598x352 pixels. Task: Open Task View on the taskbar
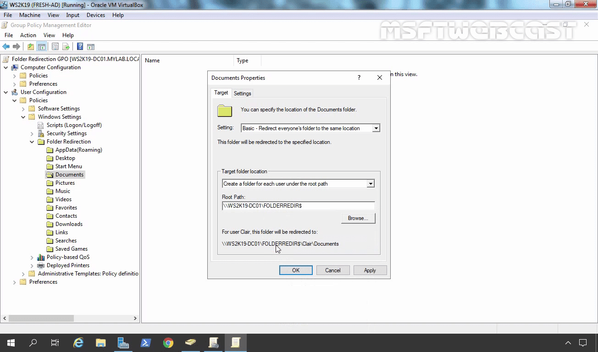point(55,342)
